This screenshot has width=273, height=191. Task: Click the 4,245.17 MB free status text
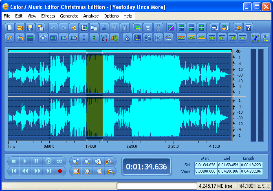(216, 186)
